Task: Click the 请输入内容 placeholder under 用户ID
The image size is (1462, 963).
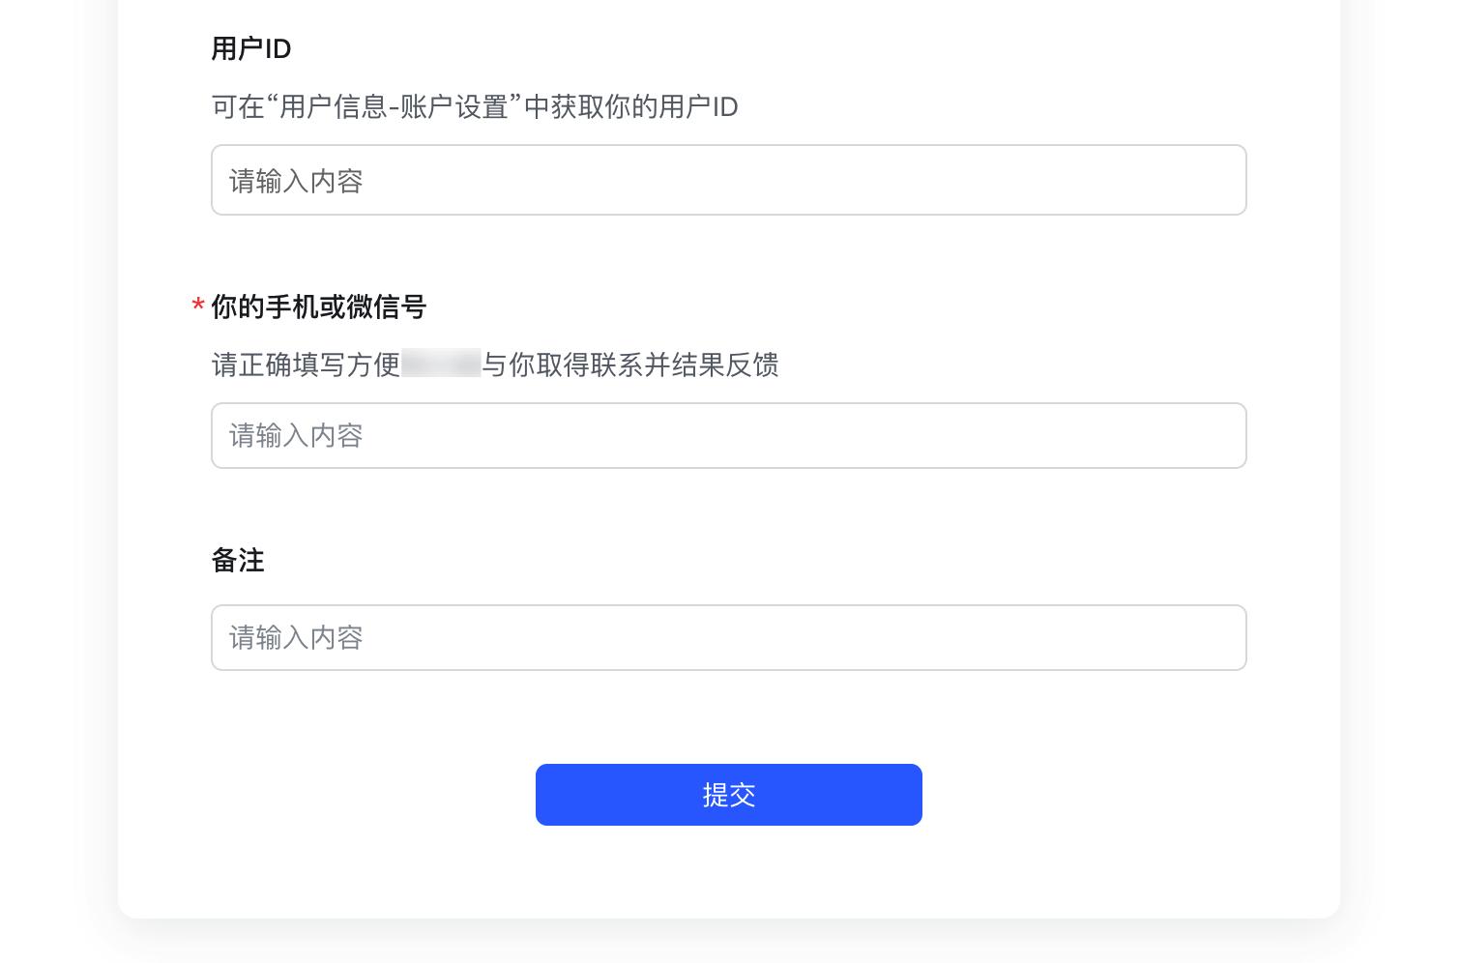Action: [x=296, y=181]
